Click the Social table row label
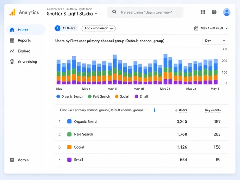This screenshot has width=240, height=180. tap(79, 147)
